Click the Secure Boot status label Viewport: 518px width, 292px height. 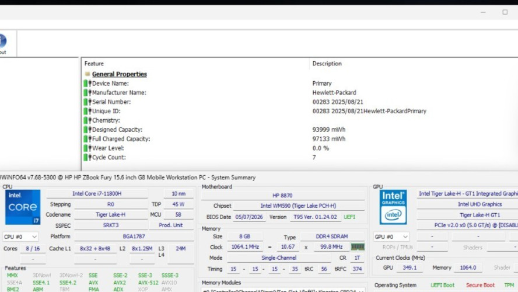point(480,285)
